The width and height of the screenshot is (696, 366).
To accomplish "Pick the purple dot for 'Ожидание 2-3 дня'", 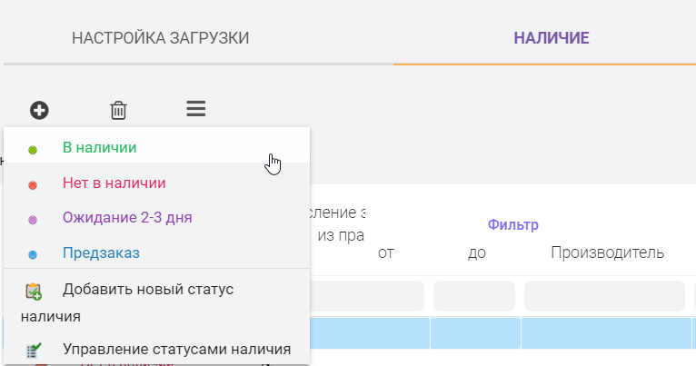I will point(33,219).
